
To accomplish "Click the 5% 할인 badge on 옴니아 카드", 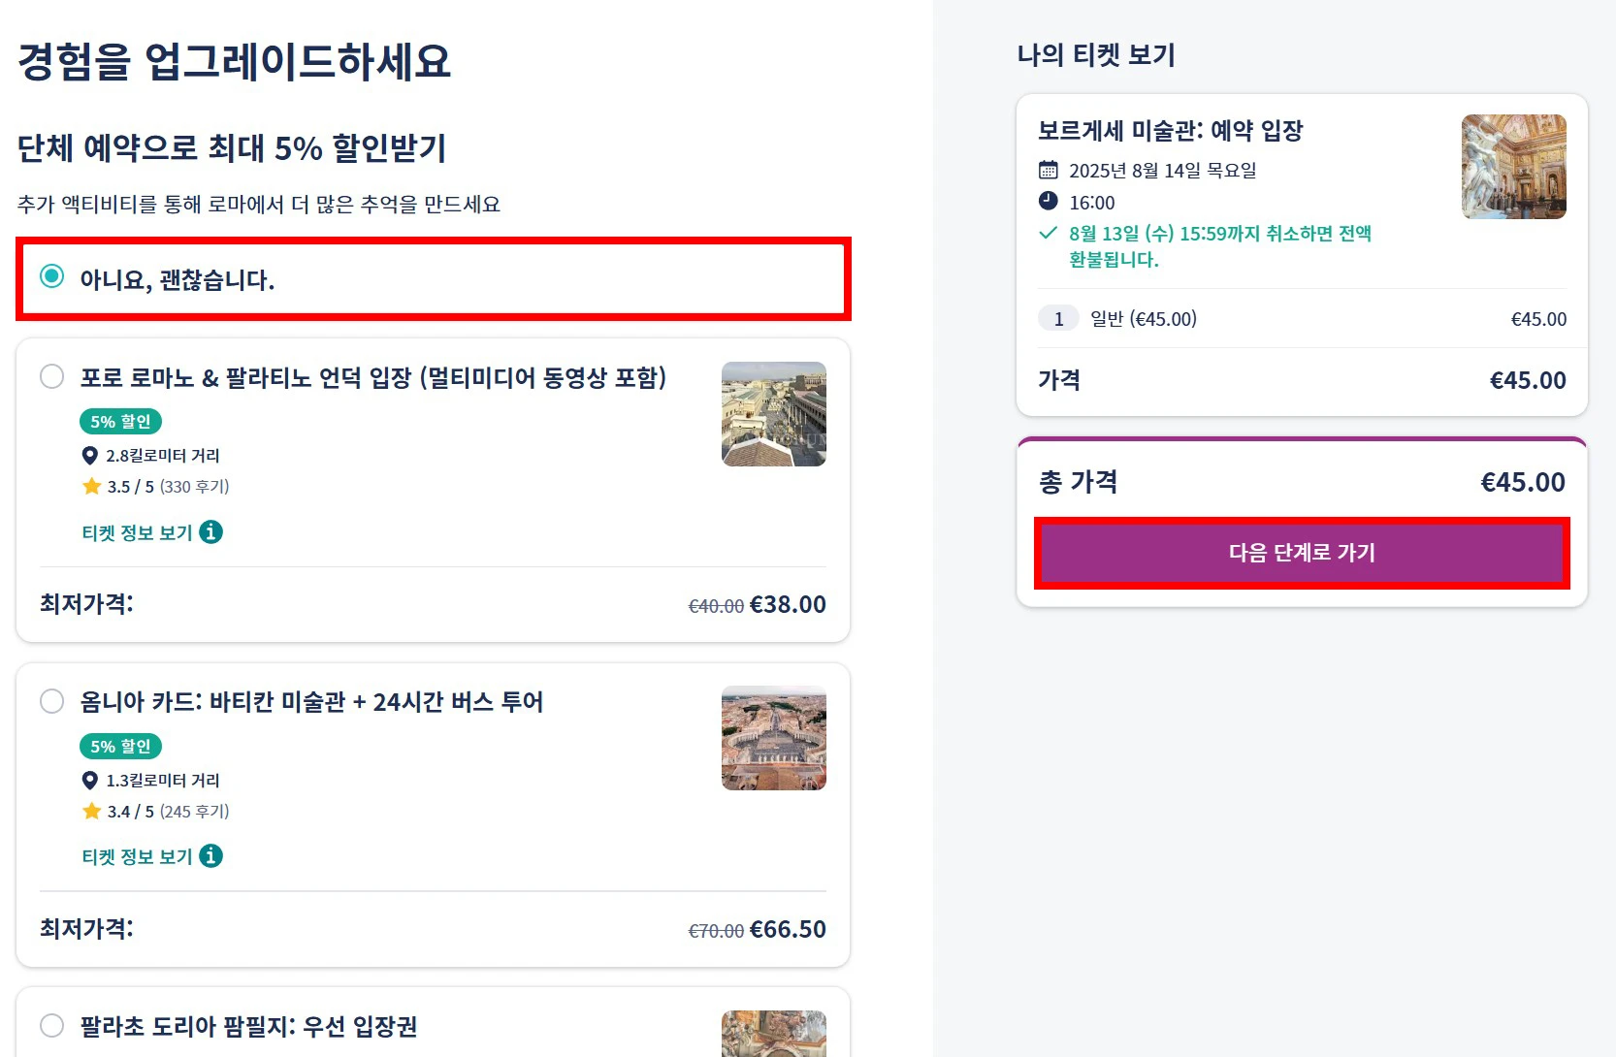I will pos(120,746).
